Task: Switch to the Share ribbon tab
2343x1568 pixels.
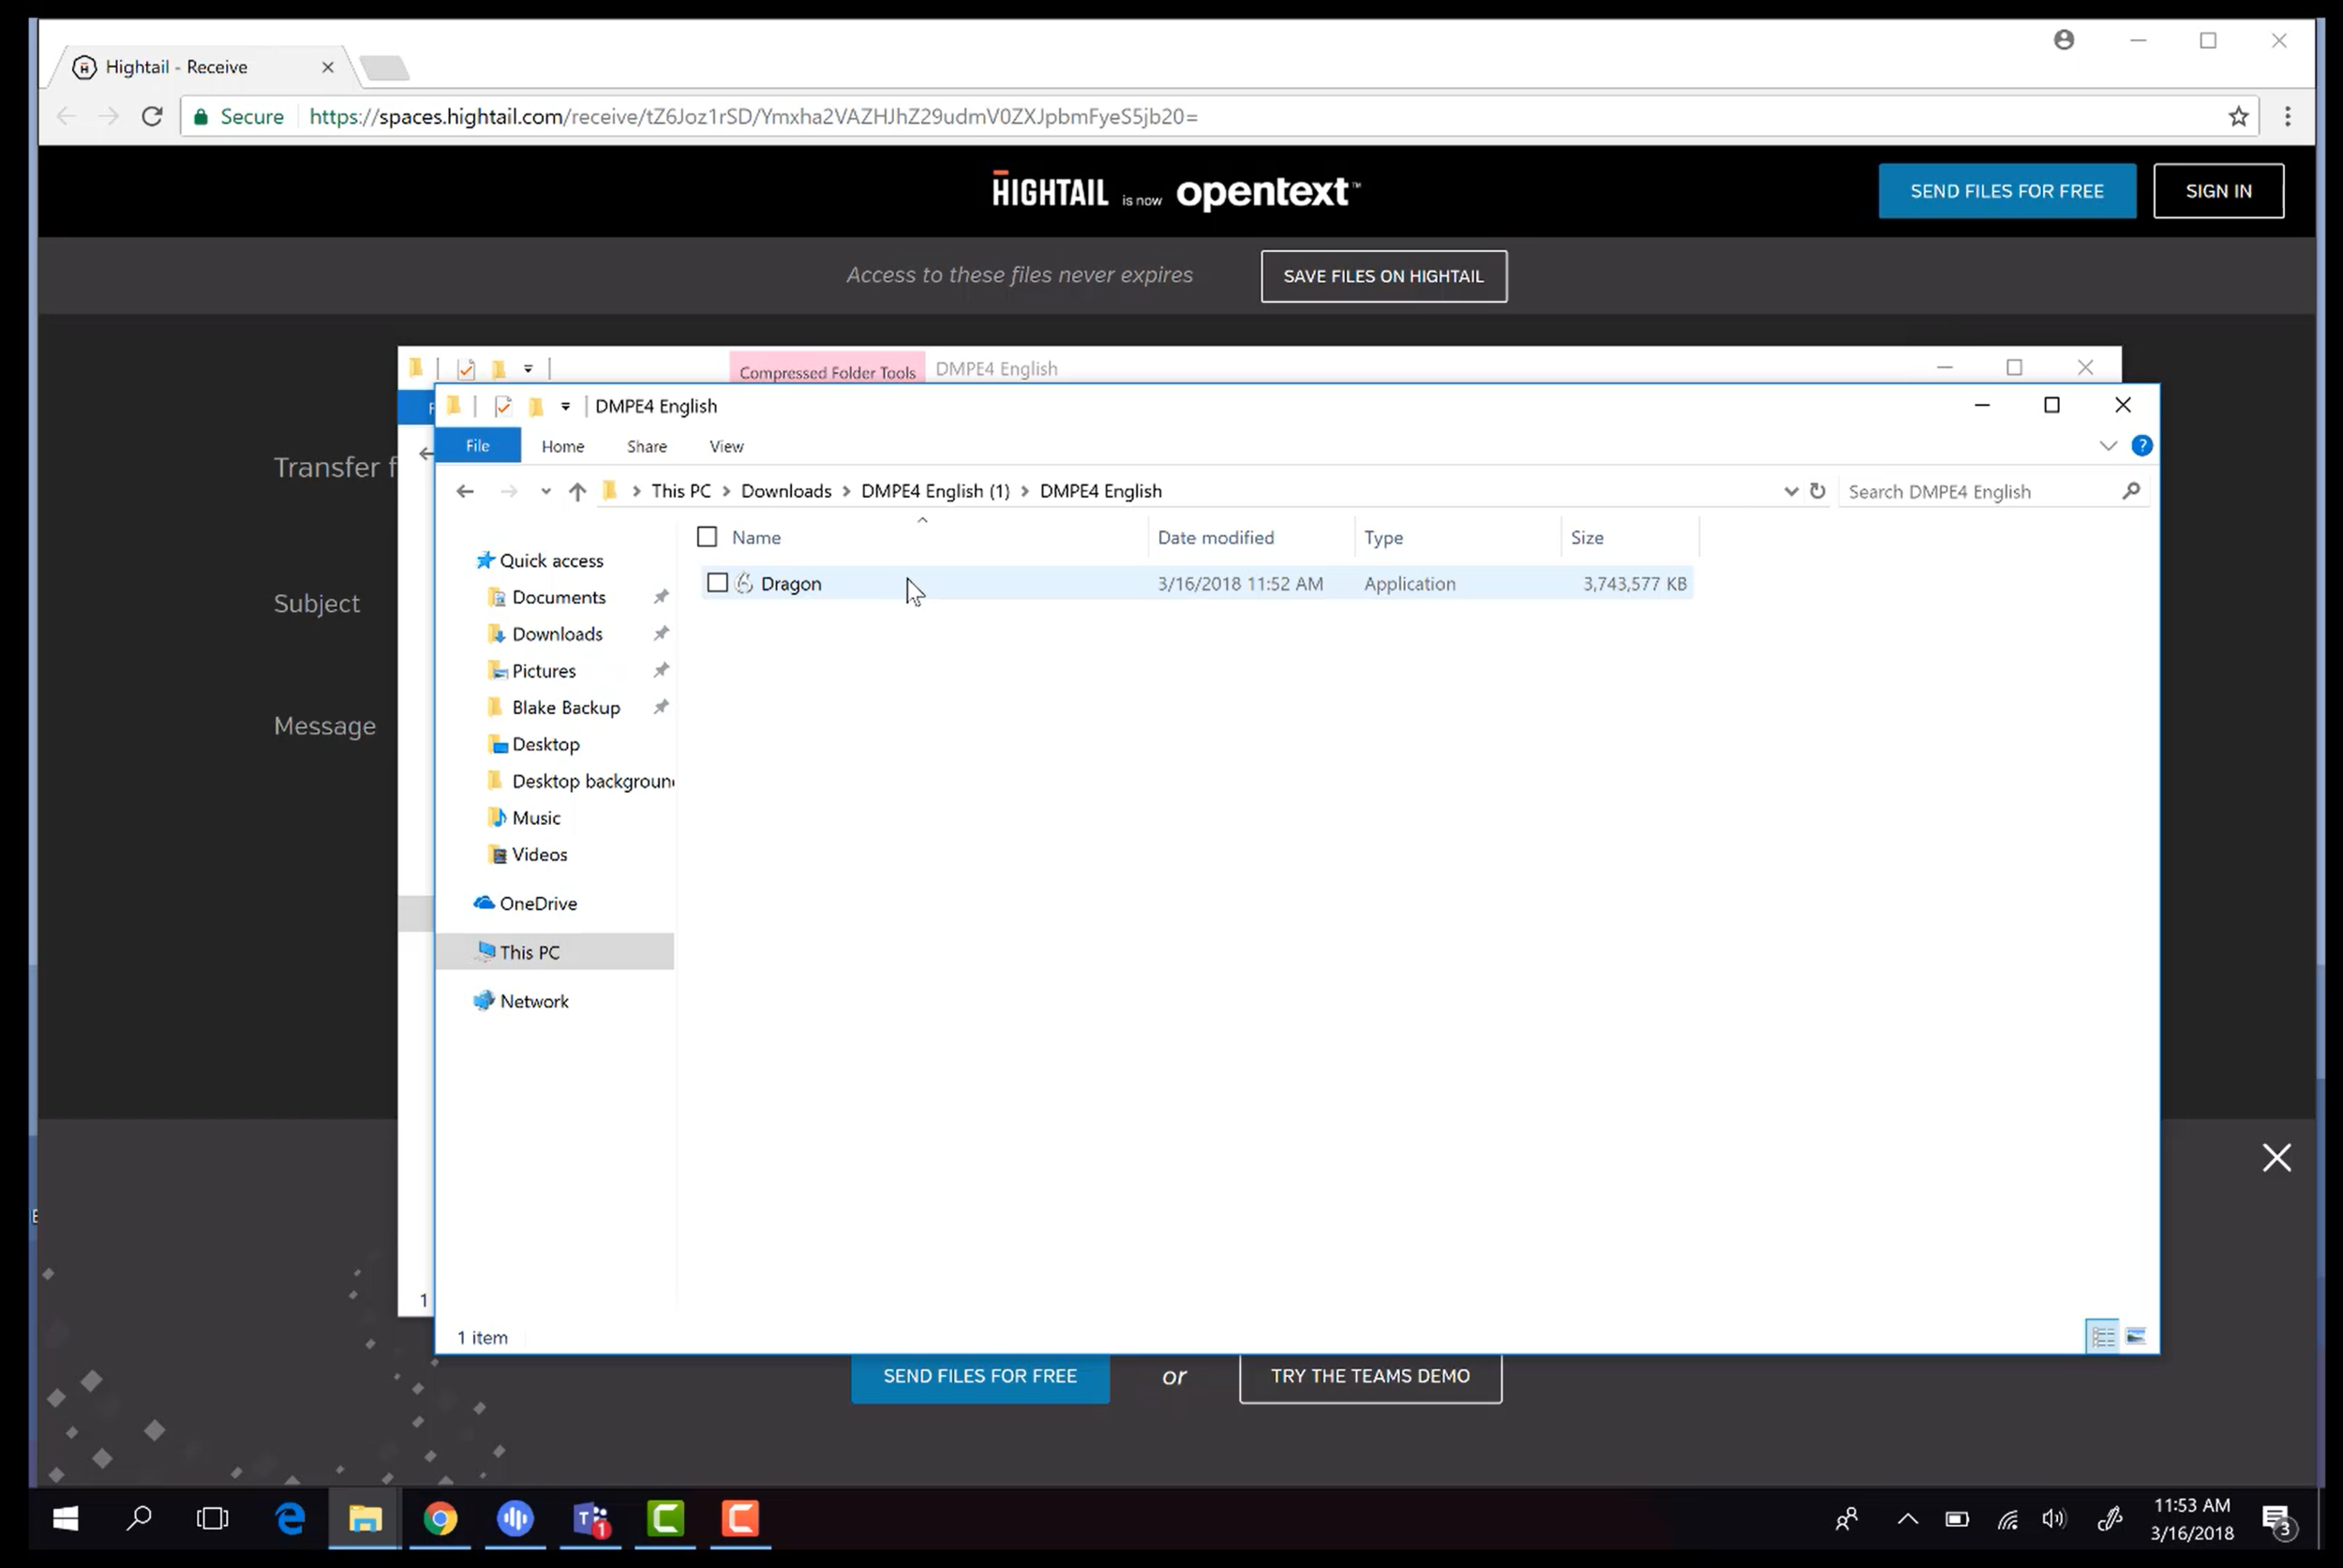Action: 647,446
